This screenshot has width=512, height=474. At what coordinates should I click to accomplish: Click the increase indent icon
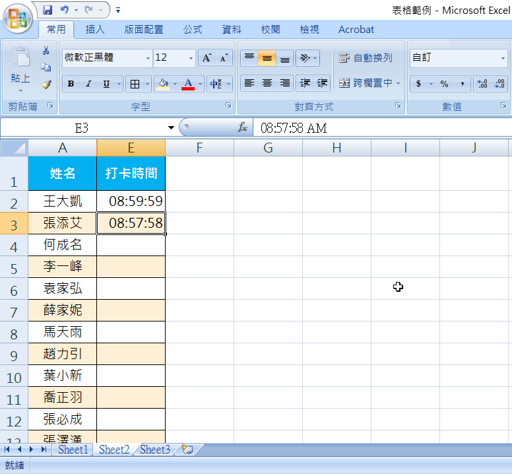pyautogui.click(x=323, y=83)
